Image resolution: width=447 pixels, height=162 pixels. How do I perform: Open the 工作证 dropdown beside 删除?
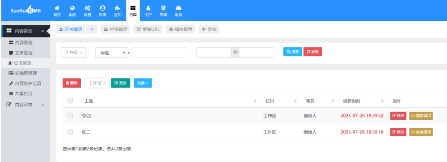point(97,83)
